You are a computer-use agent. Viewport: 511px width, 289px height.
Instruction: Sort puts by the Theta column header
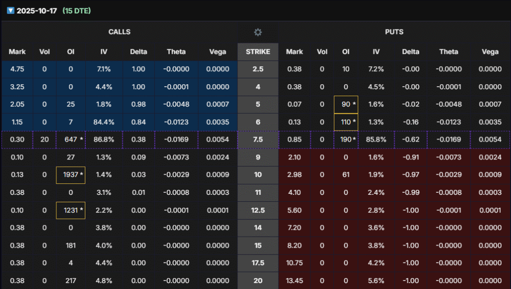449,51
